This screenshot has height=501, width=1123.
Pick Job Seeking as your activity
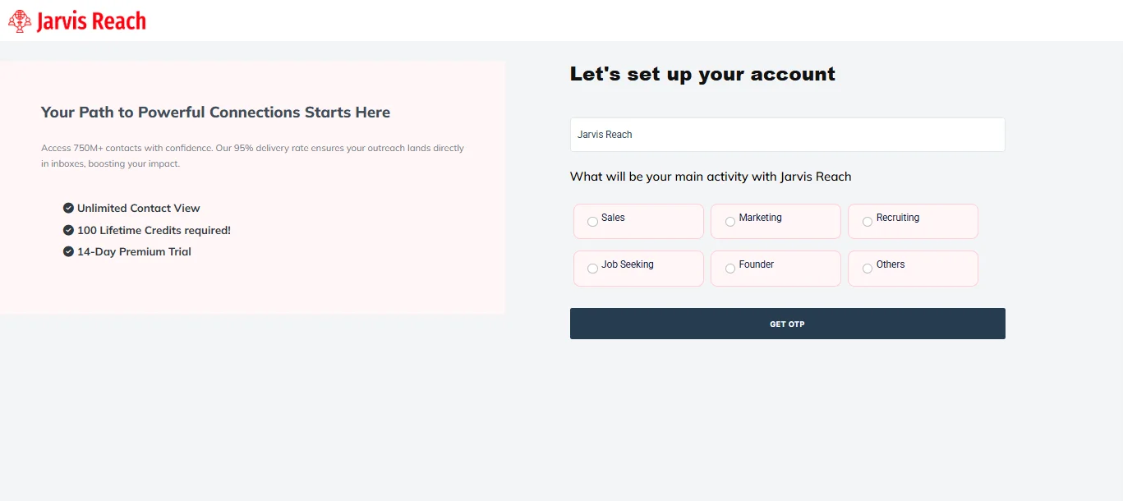[592, 269]
